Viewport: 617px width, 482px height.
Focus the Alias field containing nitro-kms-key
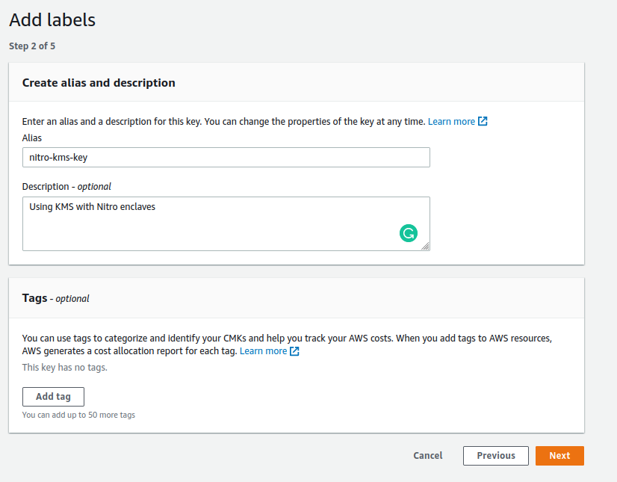click(x=226, y=158)
